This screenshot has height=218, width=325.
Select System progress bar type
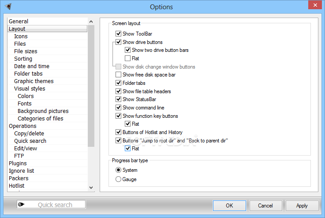point(118,170)
